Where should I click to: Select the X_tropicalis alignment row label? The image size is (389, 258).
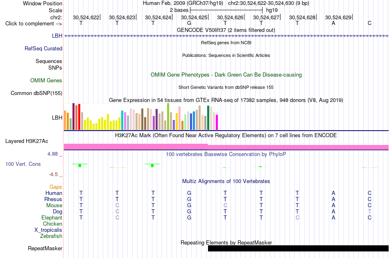[x=48, y=230]
